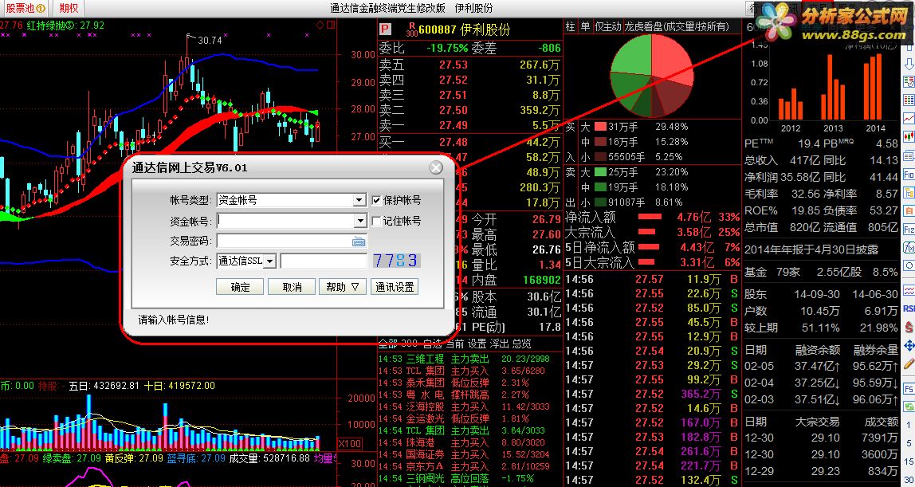Click the circle O icon in sidebar
Screen dimensions: 915x487
(x=909, y=265)
